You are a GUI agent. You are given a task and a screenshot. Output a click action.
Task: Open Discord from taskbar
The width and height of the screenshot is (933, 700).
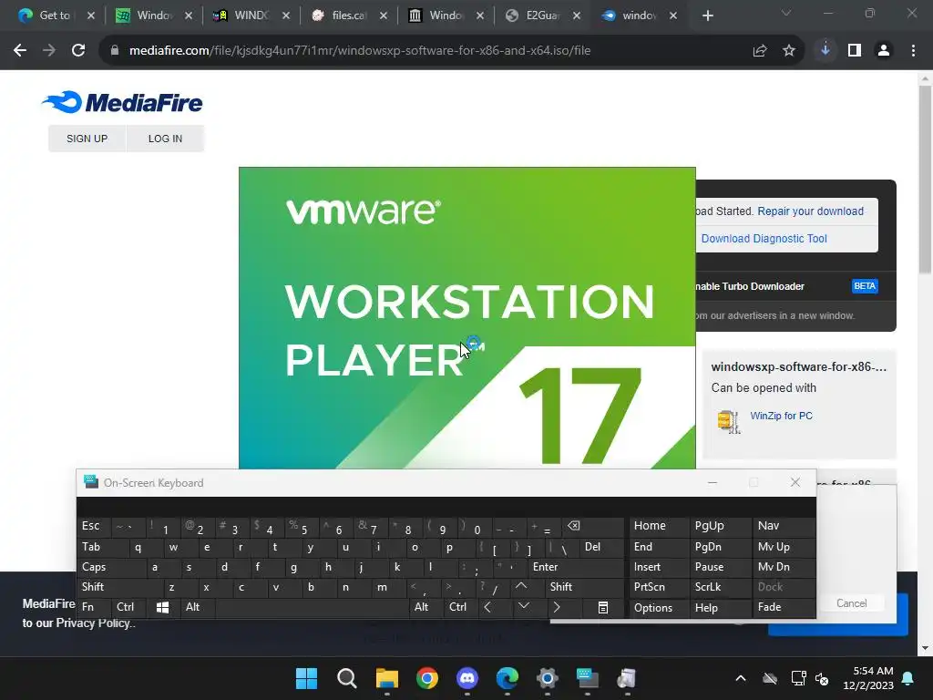(x=467, y=678)
